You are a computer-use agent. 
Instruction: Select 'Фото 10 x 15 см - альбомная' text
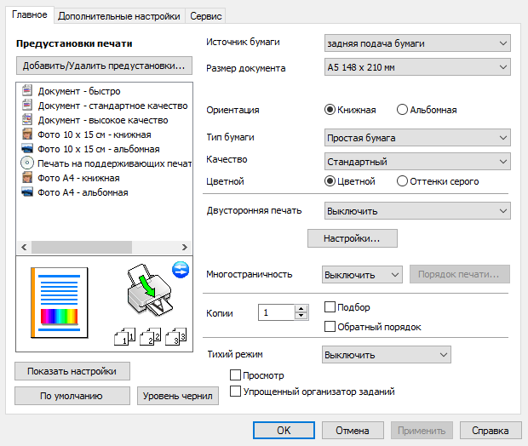pos(99,149)
